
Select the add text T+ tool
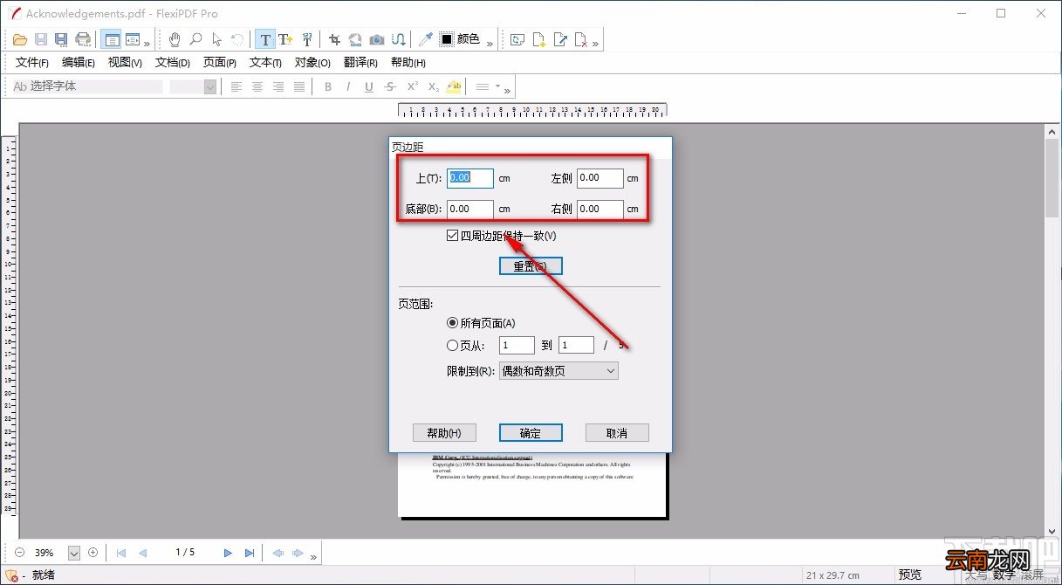[x=285, y=39]
